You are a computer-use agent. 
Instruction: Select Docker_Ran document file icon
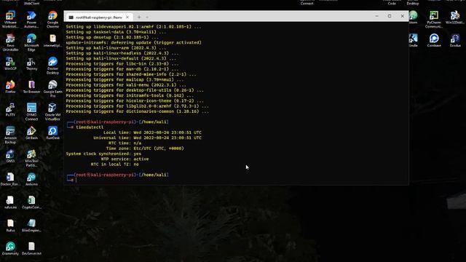[x=10, y=180]
